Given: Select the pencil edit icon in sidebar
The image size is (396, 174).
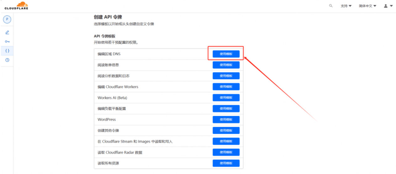Looking at the screenshot, I should (x=7, y=32).
